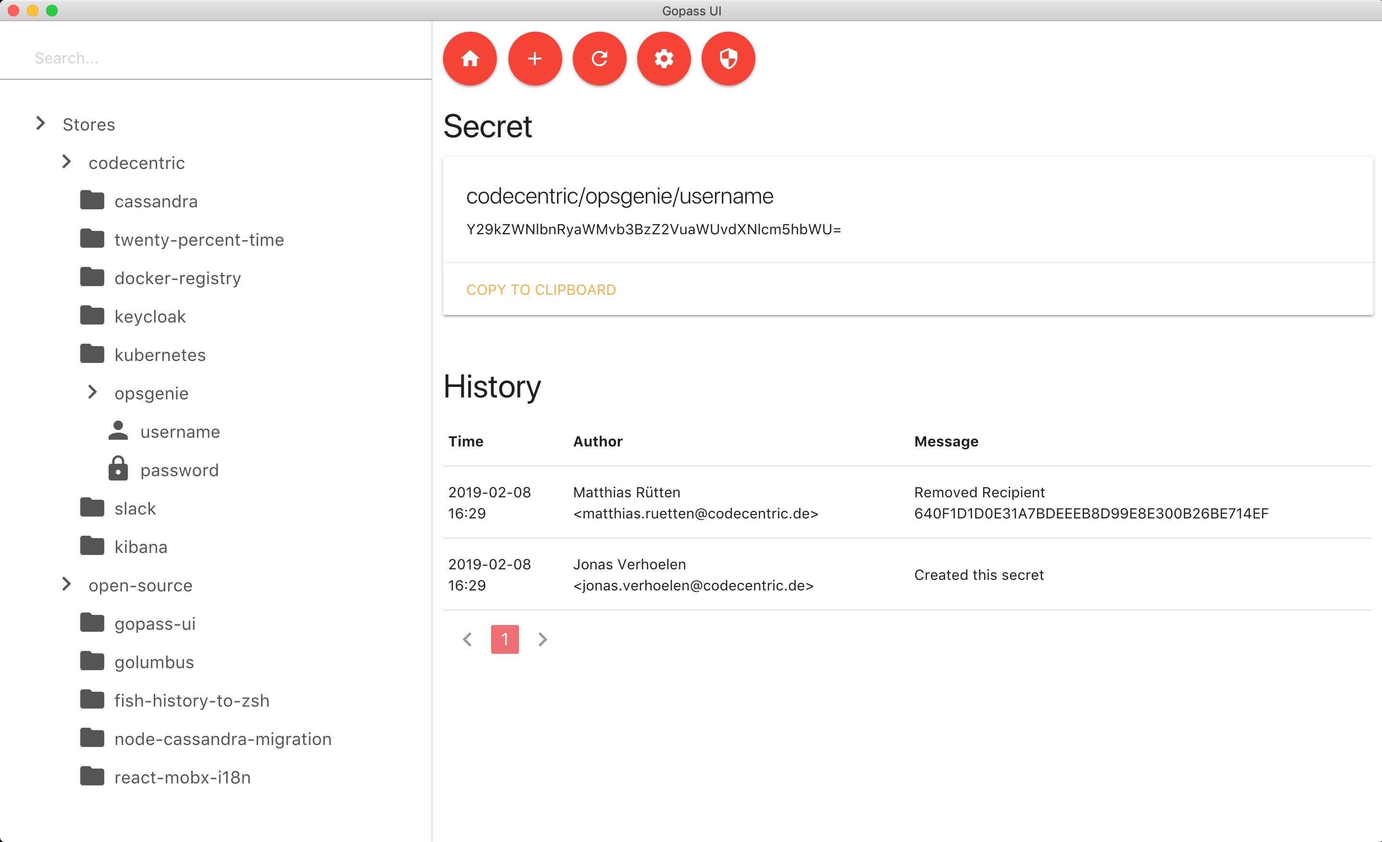The image size is (1382, 842).
Task: Collapse the opsgenie folder chevron
Action: tap(93, 392)
